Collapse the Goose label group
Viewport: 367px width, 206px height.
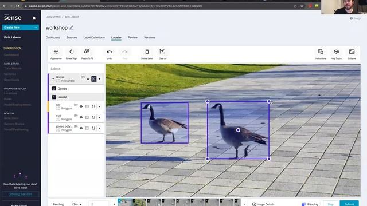coord(53,79)
